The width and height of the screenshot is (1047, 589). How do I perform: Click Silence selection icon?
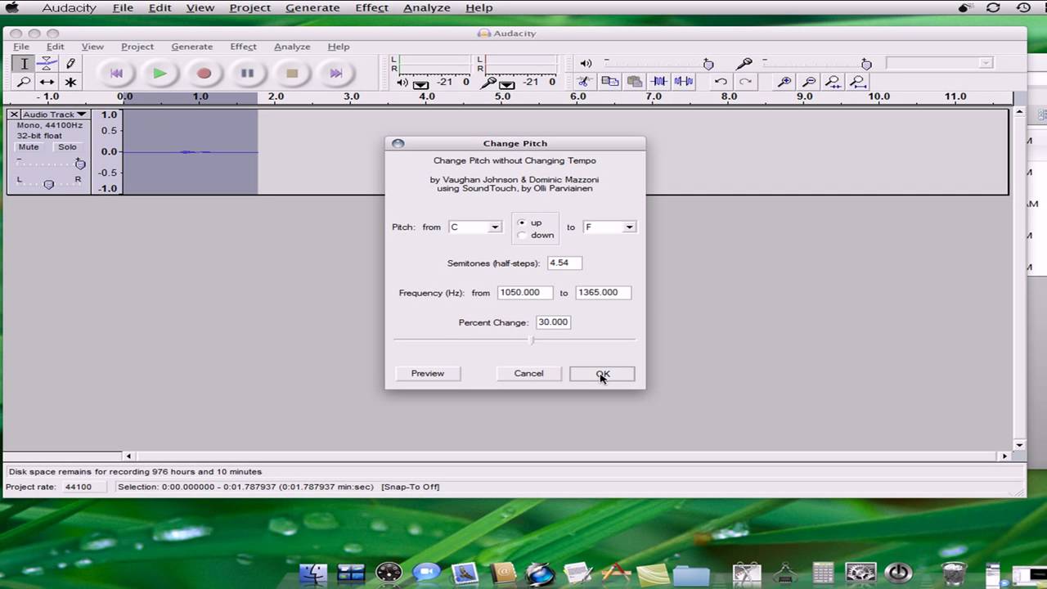coord(684,81)
